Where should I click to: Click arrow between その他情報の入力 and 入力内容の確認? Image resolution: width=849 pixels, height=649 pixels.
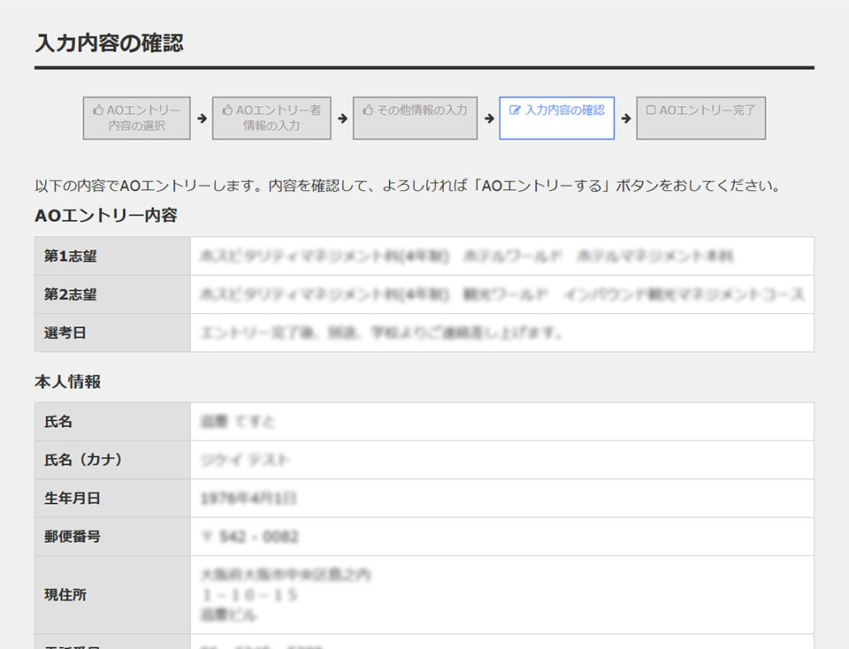[488, 118]
